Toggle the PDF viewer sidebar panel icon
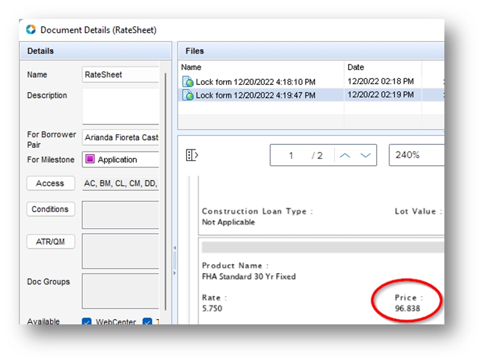 pyautogui.click(x=192, y=155)
